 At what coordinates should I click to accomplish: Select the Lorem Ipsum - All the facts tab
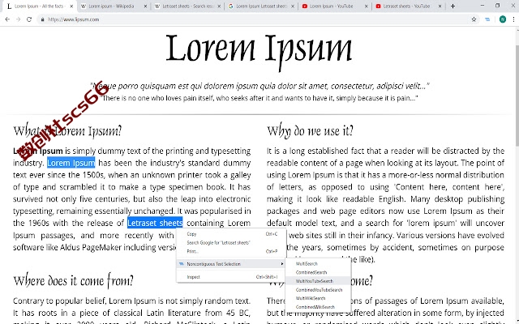[x=38, y=6]
